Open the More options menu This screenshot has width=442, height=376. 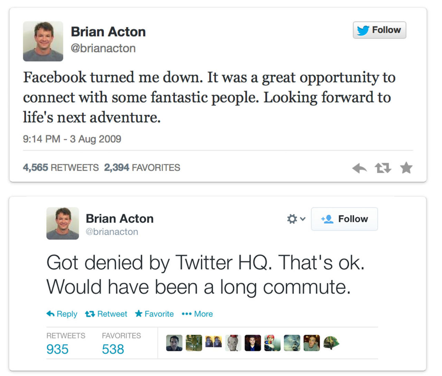click(197, 314)
